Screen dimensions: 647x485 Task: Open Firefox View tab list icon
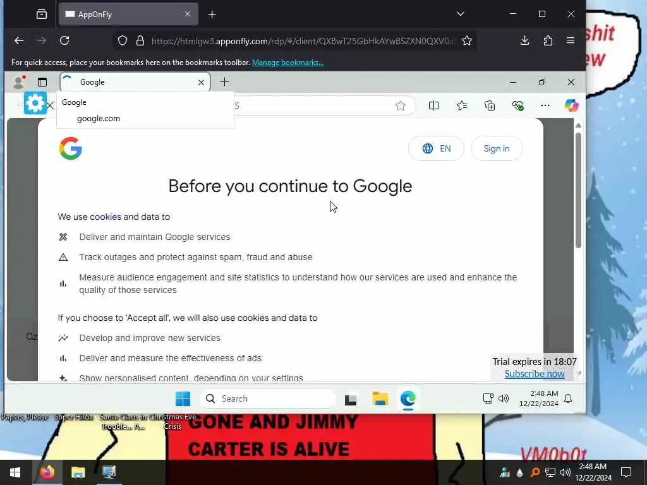42,15
